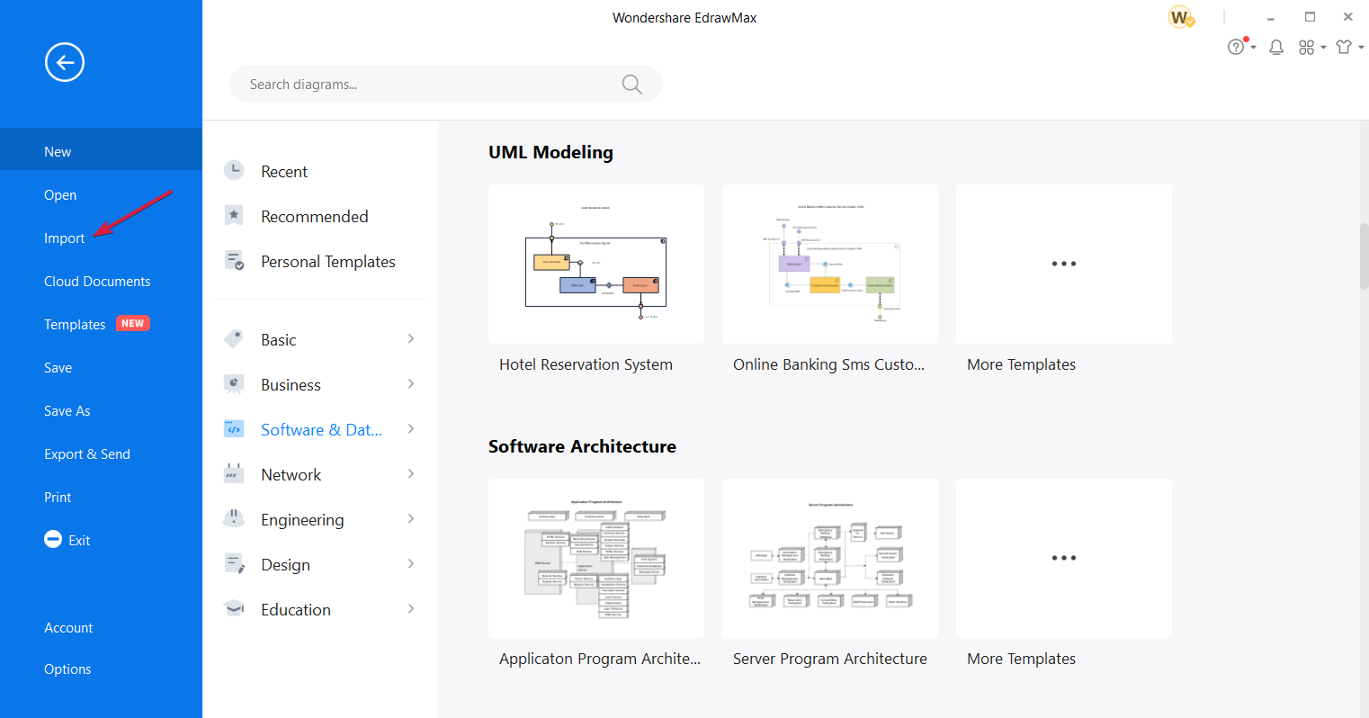The height and width of the screenshot is (718, 1369).
Task: Click the back arrow circle icon
Action: click(x=65, y=62)
